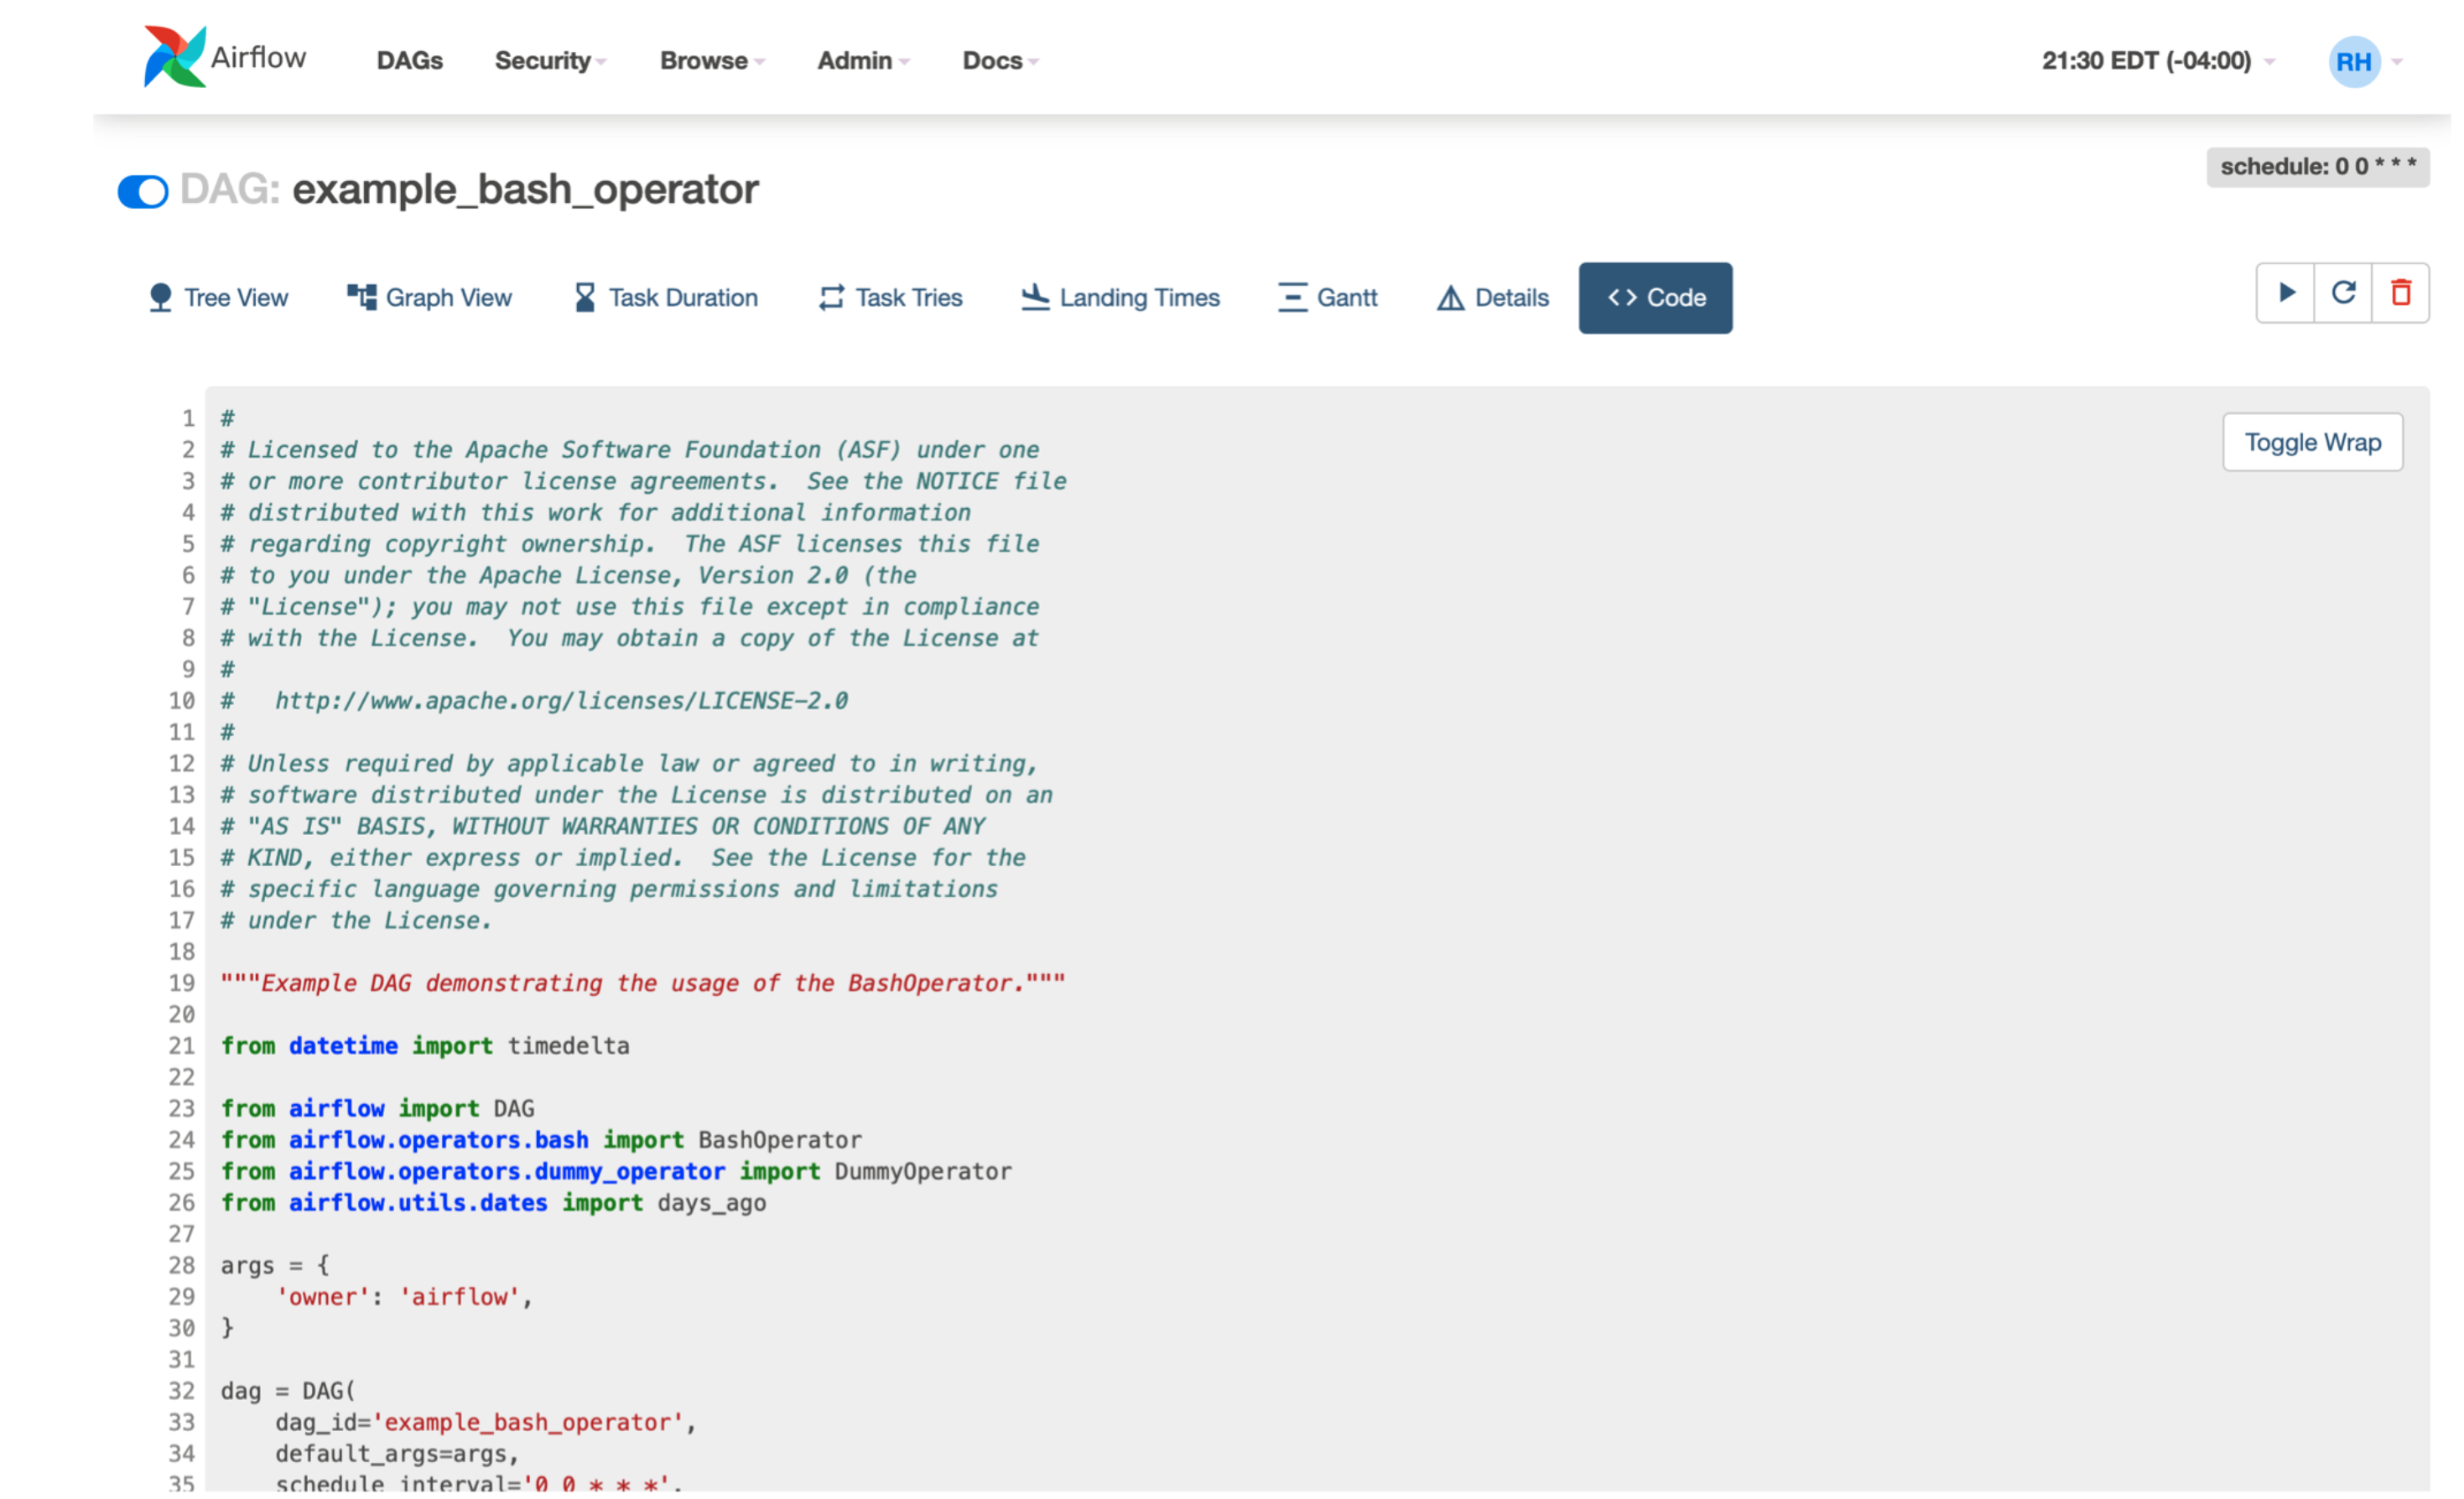Click the BashOperator import line

point(541,1139)
